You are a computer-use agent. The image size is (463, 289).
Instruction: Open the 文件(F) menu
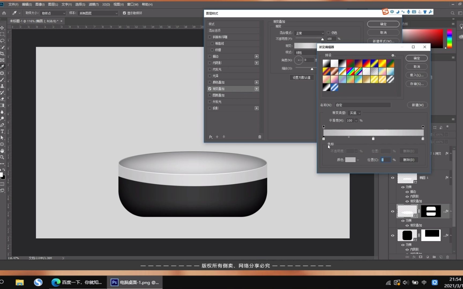point(13,4)
